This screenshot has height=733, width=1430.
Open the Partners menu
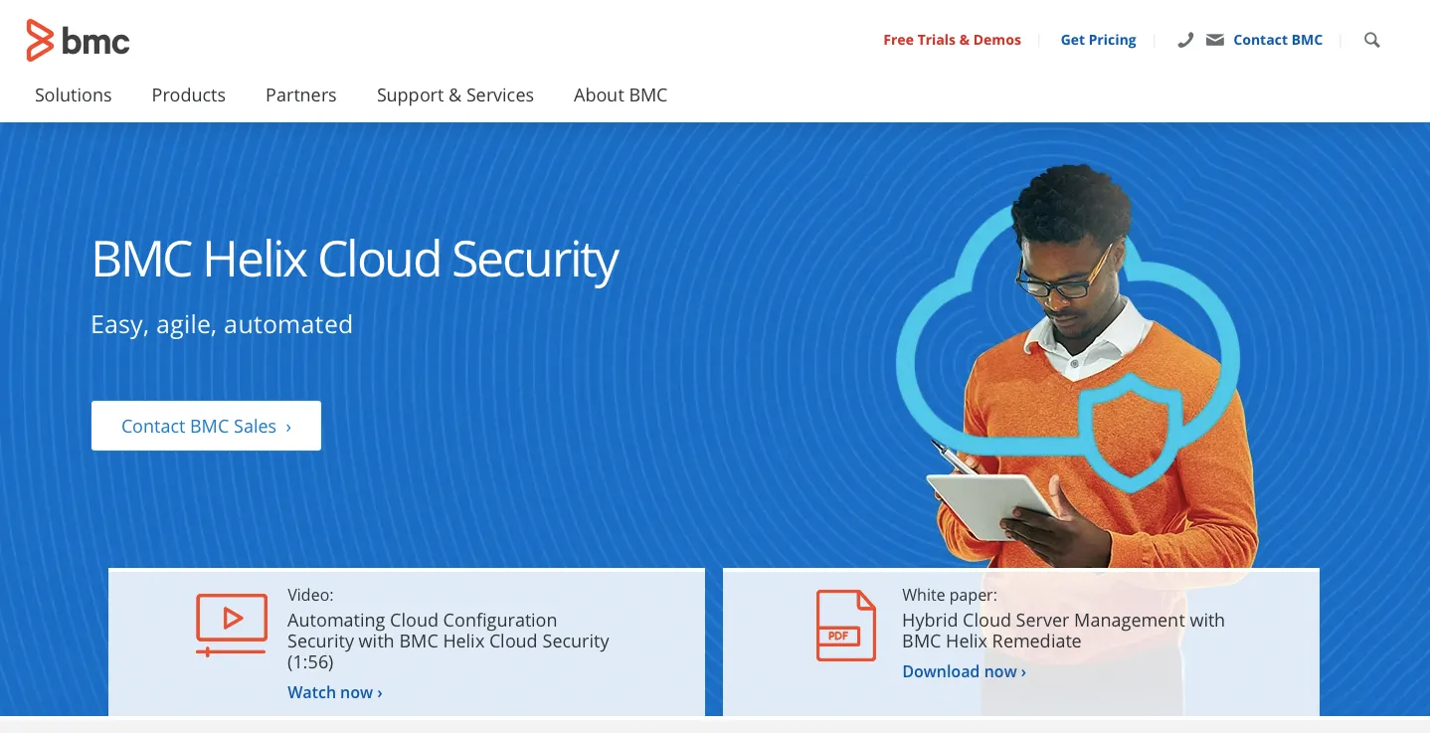pyautogui.click(x=301, y=95)
